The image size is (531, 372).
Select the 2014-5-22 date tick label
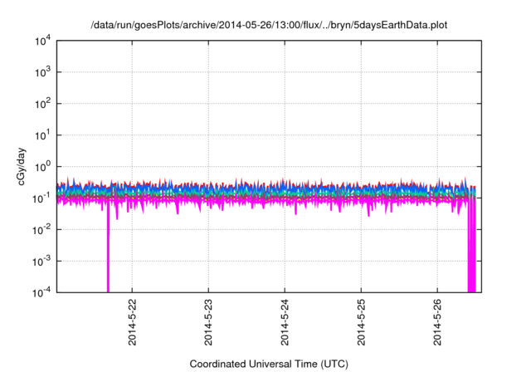pyautogui.click(x=132, y=322)
